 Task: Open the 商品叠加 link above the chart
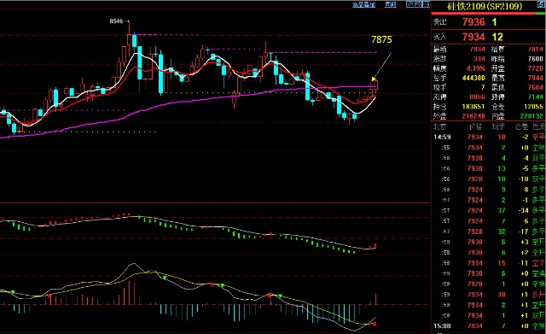(364, 5)
